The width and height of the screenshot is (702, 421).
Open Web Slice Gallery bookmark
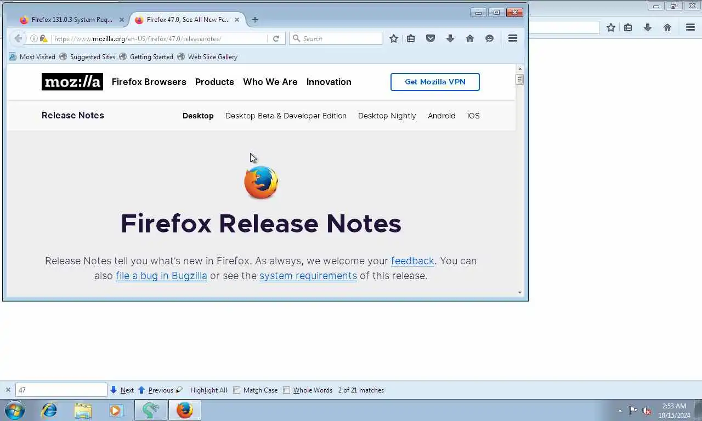tap(207, 56)
